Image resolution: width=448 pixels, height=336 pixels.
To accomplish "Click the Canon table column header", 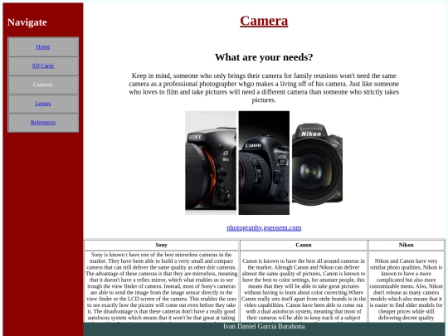I will 304,245.
